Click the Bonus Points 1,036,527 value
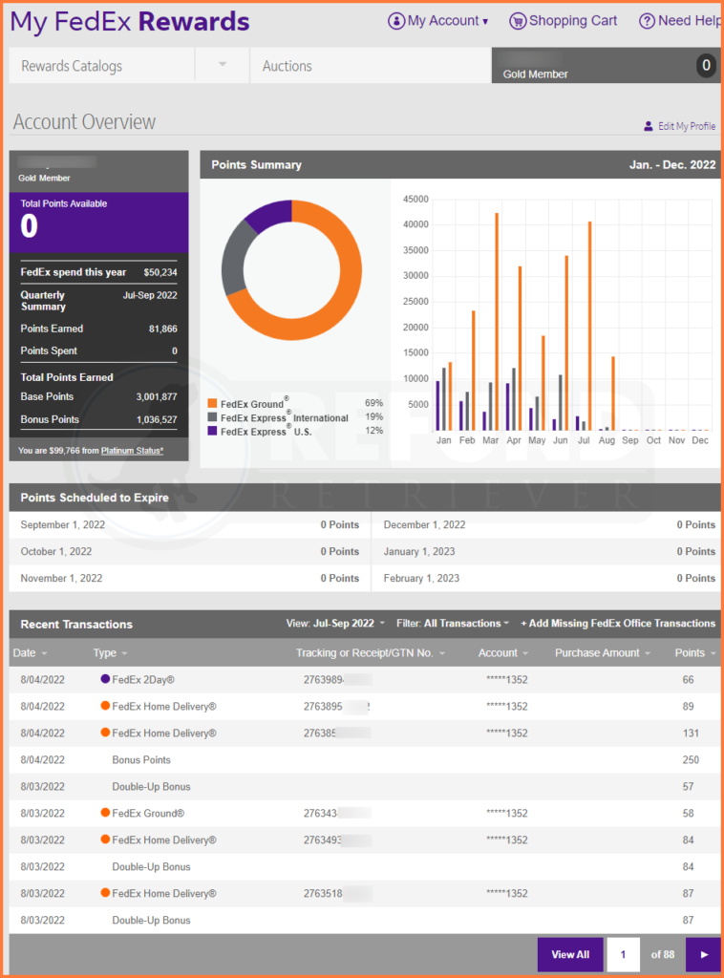724x978 pixels. point(157,420)
